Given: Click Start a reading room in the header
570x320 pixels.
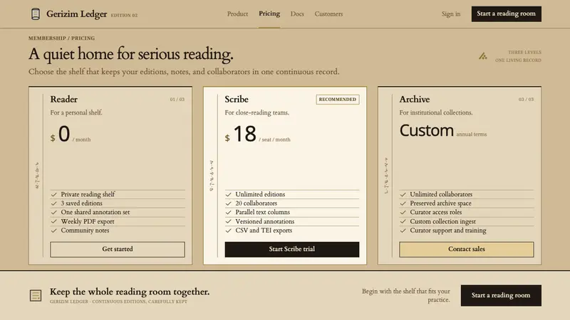Looking at the screenshot, I should (x=507, y=14).
